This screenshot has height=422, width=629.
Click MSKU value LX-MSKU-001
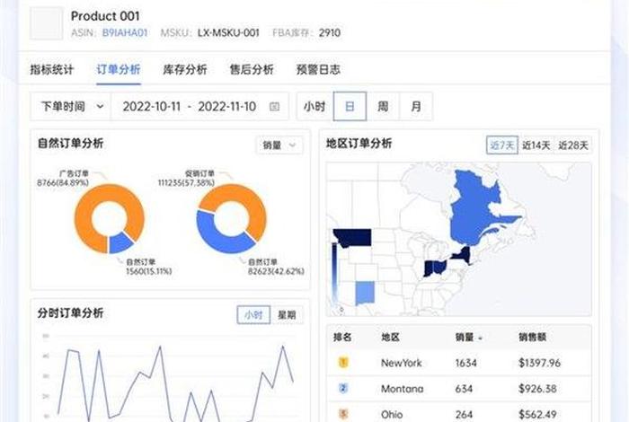(x=228, y=33)
